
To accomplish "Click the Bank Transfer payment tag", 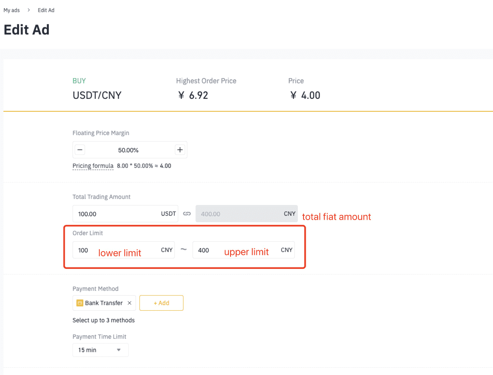I will point(104,303).
